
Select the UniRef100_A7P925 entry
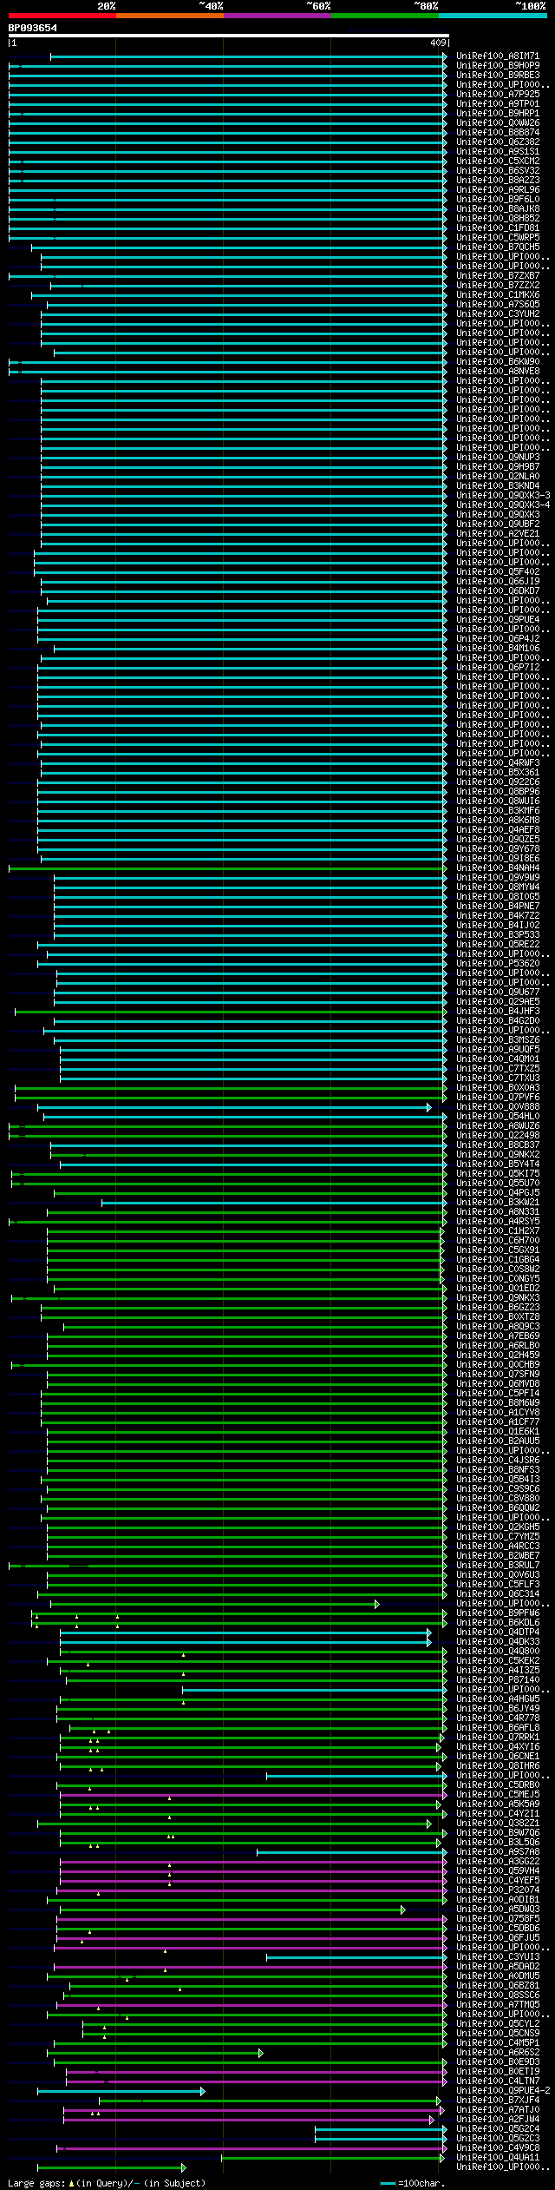[x=498, y=94]
